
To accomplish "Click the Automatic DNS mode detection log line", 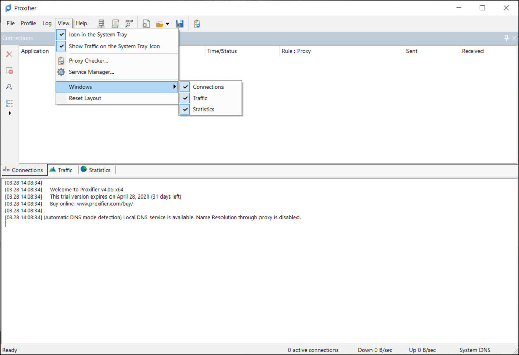I will click(x=153, y=217).
